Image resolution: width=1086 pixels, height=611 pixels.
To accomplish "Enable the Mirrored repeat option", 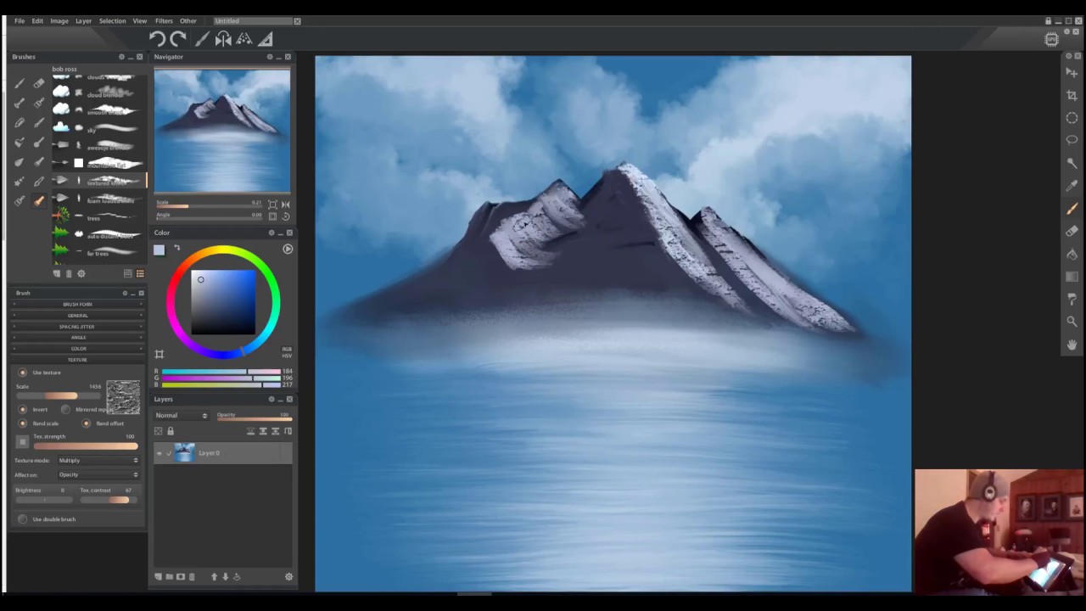I will click(65, 409).
